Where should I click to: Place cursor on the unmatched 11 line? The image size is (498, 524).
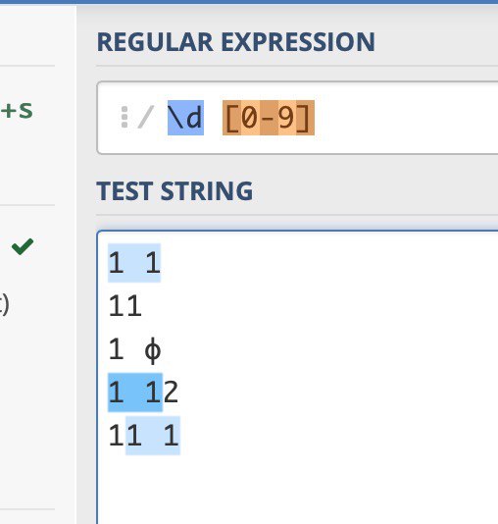125,306
